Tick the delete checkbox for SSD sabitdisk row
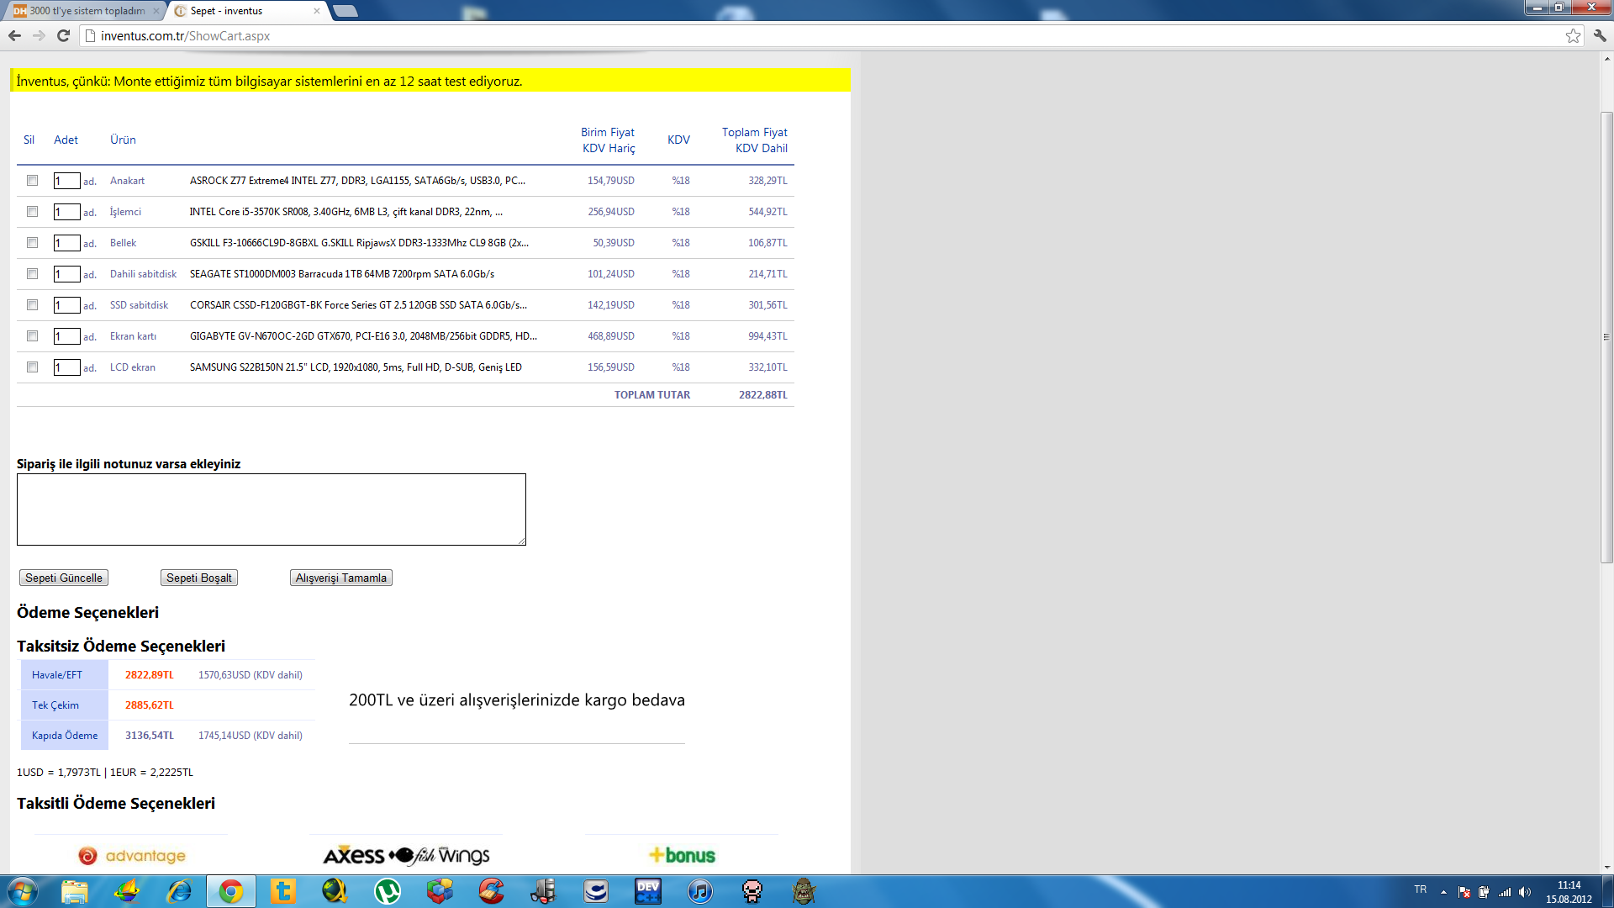 coord(33,304)
